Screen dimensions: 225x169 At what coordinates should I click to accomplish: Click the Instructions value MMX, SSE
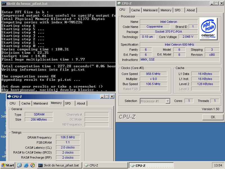[x=179, y=59]
